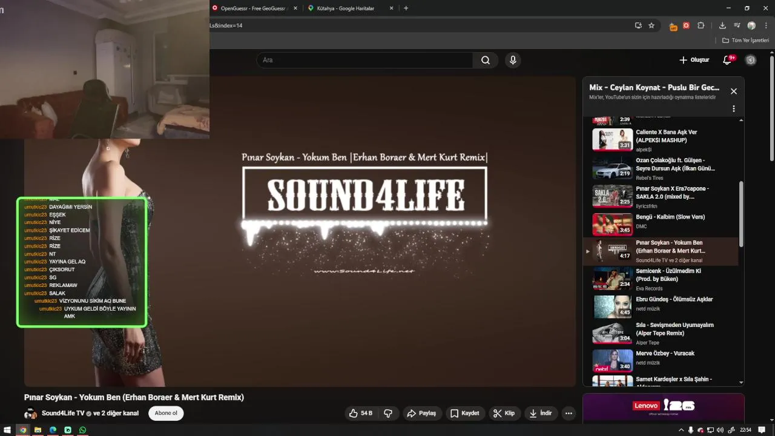Click the Yokum Ben video player
Screen dimensions: 775x436
pyautogui.click(x=300, y=231)
